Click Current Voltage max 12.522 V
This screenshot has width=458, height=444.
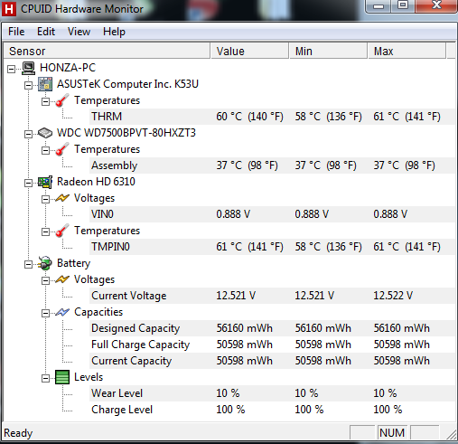tap(393, 296)
